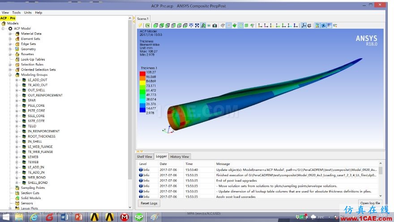Click the cyan-arrow direction icon in toolbar

tap(289, 26)
